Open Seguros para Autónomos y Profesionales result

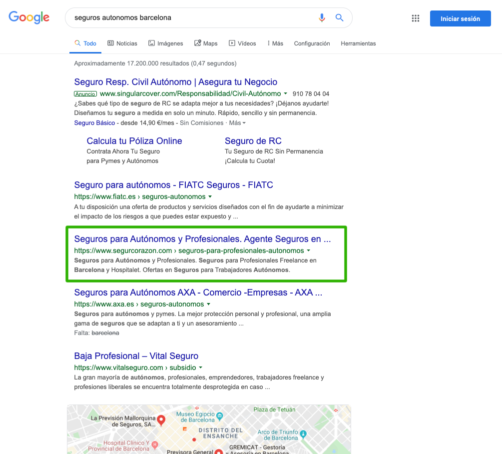[202, 239]
